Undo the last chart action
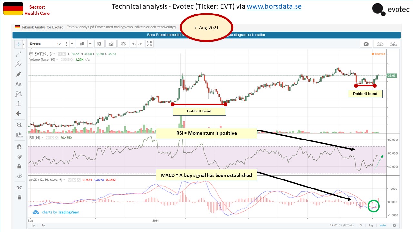 (133, 44)
